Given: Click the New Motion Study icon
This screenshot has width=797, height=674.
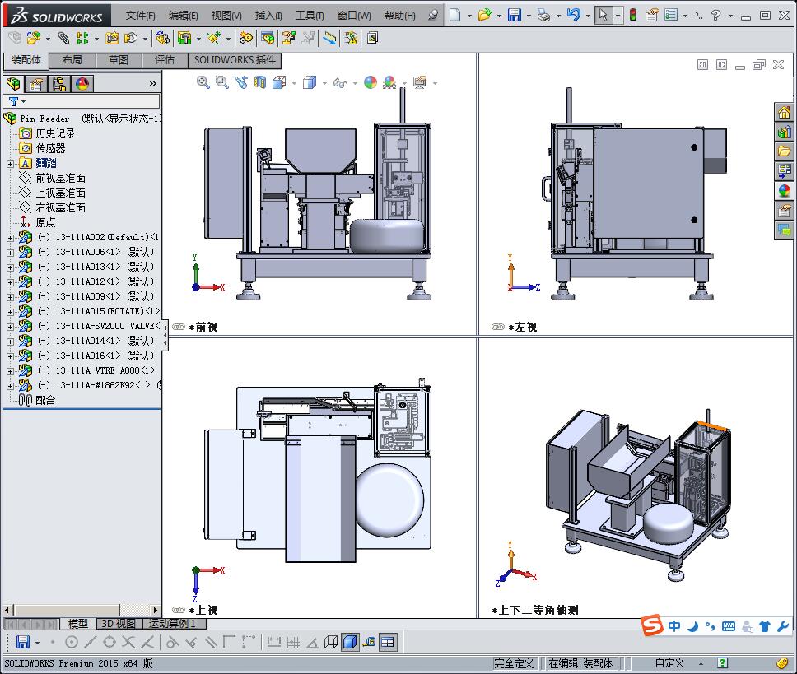Looking at the screenshot, I should click(246, 38).
